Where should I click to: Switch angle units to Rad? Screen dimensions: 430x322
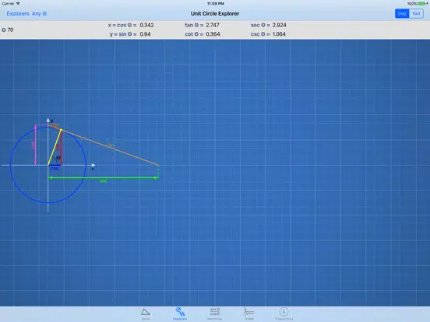click(416, 13)
